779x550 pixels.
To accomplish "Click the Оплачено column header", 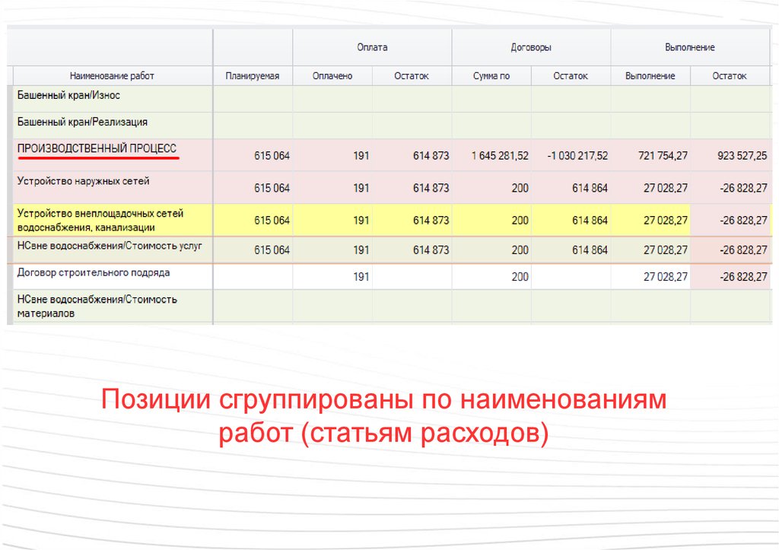I will (332, 76).
